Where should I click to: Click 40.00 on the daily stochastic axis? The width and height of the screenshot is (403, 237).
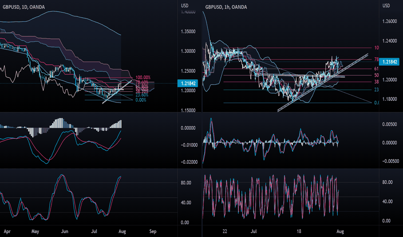(186, 203)
